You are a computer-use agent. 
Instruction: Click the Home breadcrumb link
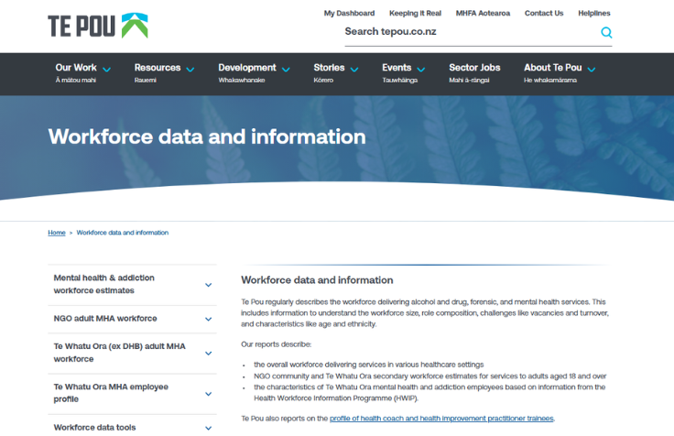56,233
